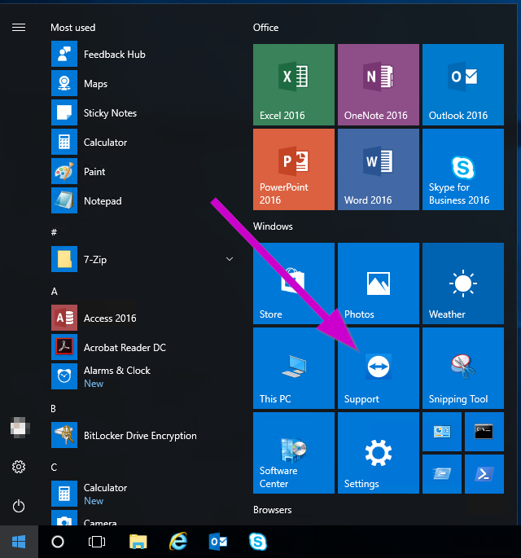Screen dimensions: 521x558
Task: Open Sticky Notes app
Action: [142, 112]
